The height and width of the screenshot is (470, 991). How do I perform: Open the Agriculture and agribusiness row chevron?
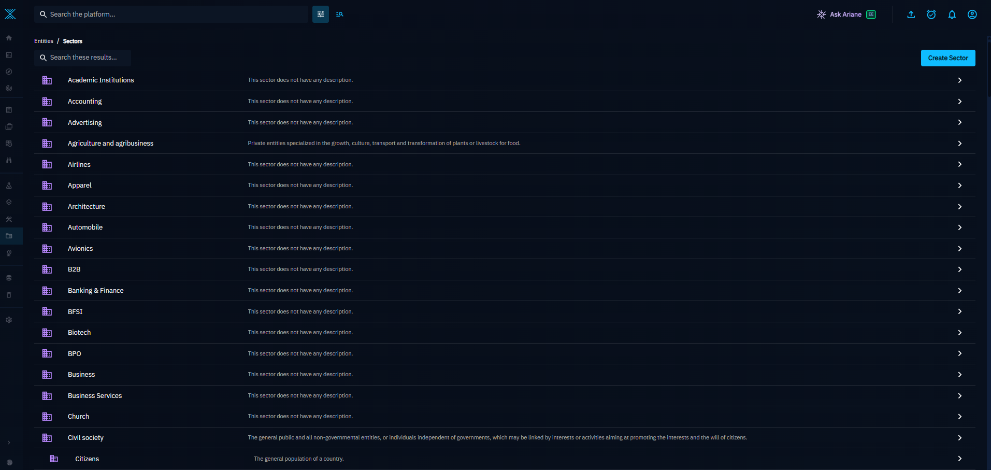[x=959, y=144]
